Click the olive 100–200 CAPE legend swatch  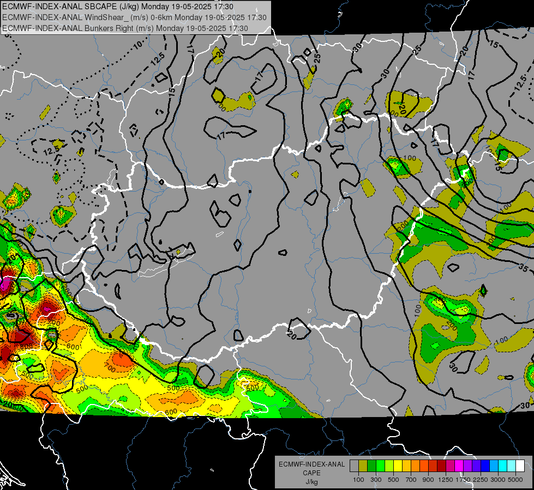(363, 466)
